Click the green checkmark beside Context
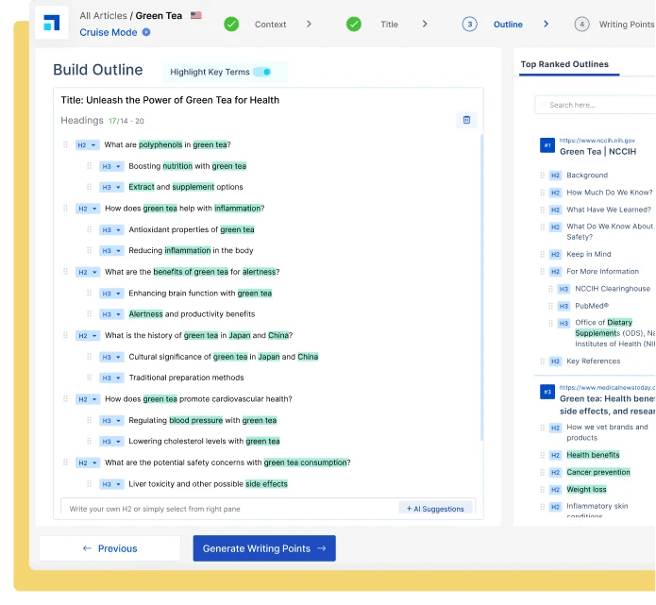This screenshot has width=656, height=605. tap(231, 25)
